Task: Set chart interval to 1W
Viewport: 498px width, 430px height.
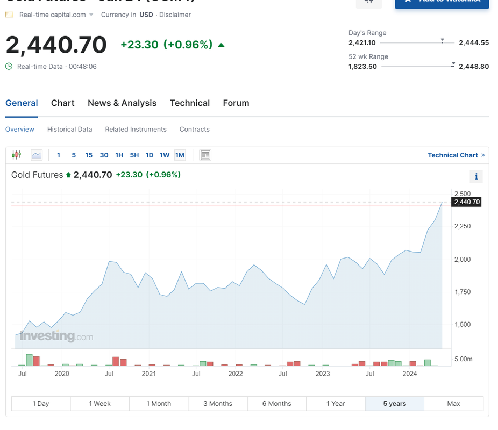Action: click(165, 155)
